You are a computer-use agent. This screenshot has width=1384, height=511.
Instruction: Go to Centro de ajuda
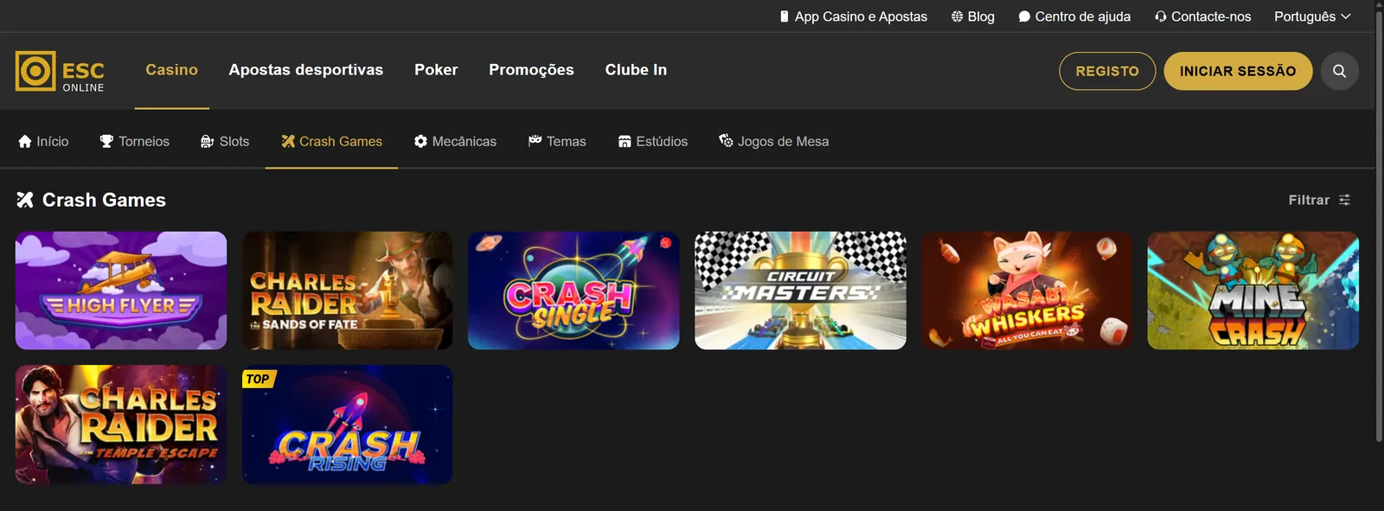[1074, 16]
